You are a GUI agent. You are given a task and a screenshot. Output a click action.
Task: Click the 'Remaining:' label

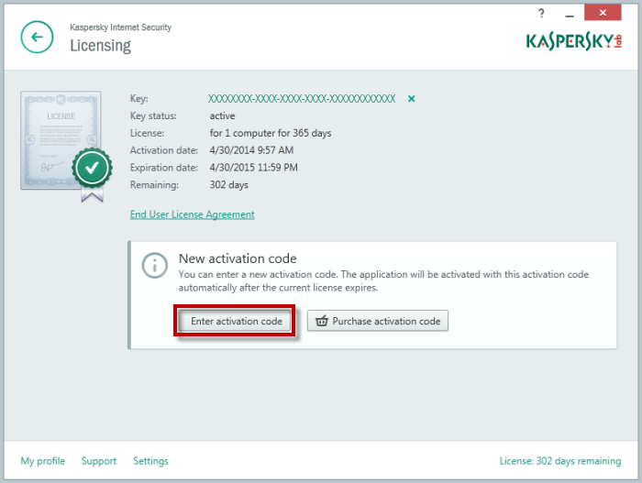click(154, 184)
